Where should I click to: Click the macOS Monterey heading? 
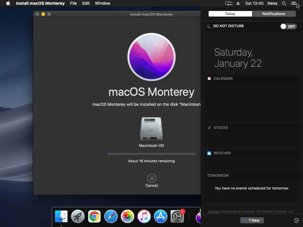(x=151, y=92)
